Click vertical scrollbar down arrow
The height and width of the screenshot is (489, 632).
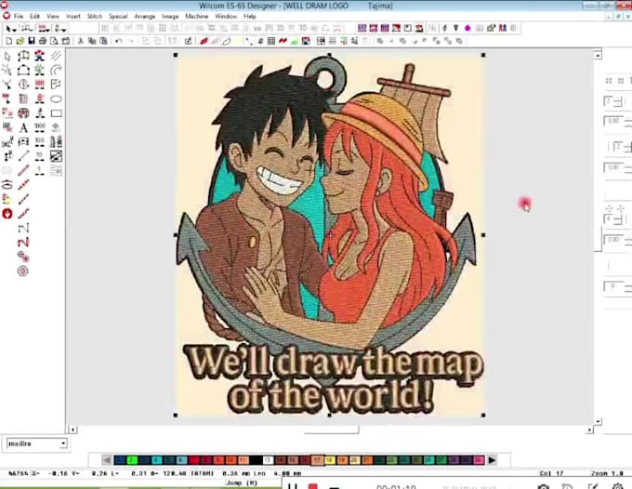[598, 421]
